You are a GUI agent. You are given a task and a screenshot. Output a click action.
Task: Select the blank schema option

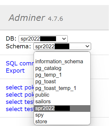coord(62,55)
